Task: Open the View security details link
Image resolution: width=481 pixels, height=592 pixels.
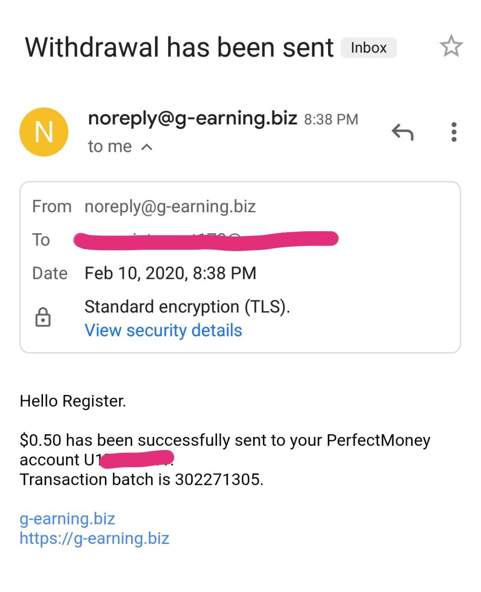Action: (x=163, y=330)
